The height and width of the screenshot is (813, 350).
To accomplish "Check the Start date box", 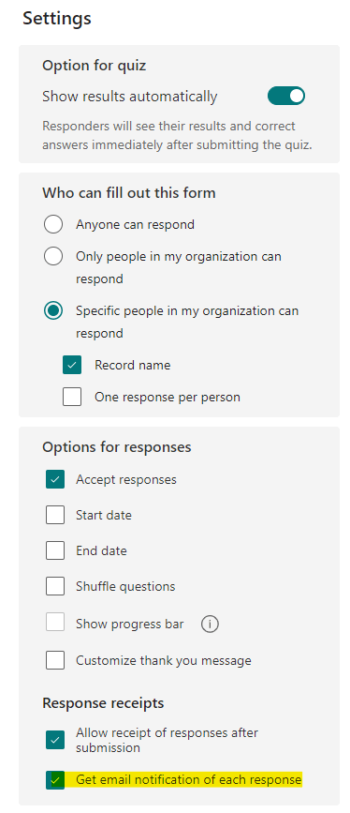I will (55, 515).
